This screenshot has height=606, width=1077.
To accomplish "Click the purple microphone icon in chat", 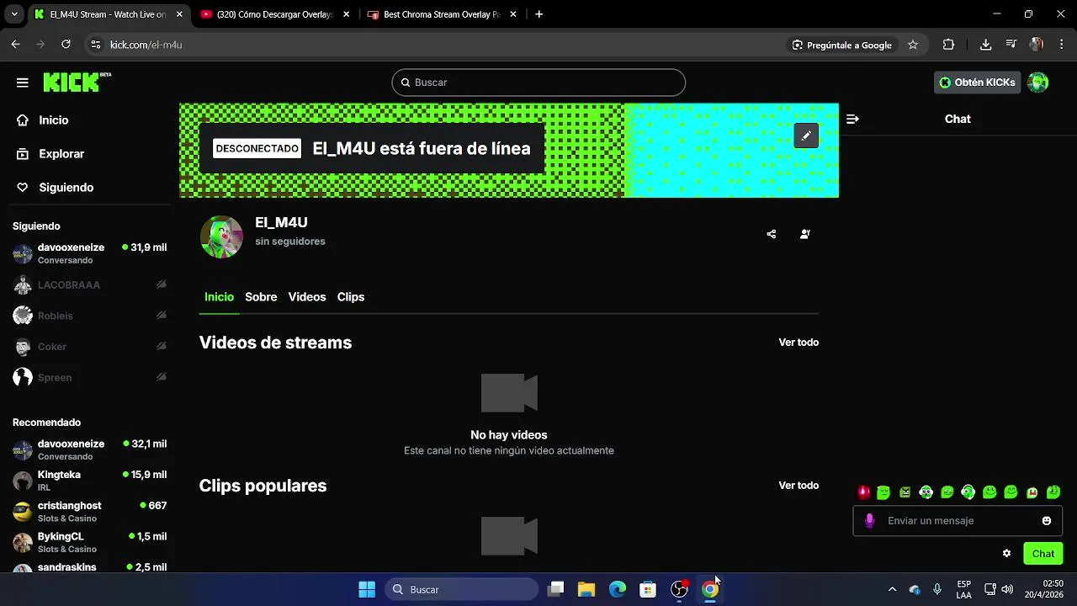I will (870, 521).
